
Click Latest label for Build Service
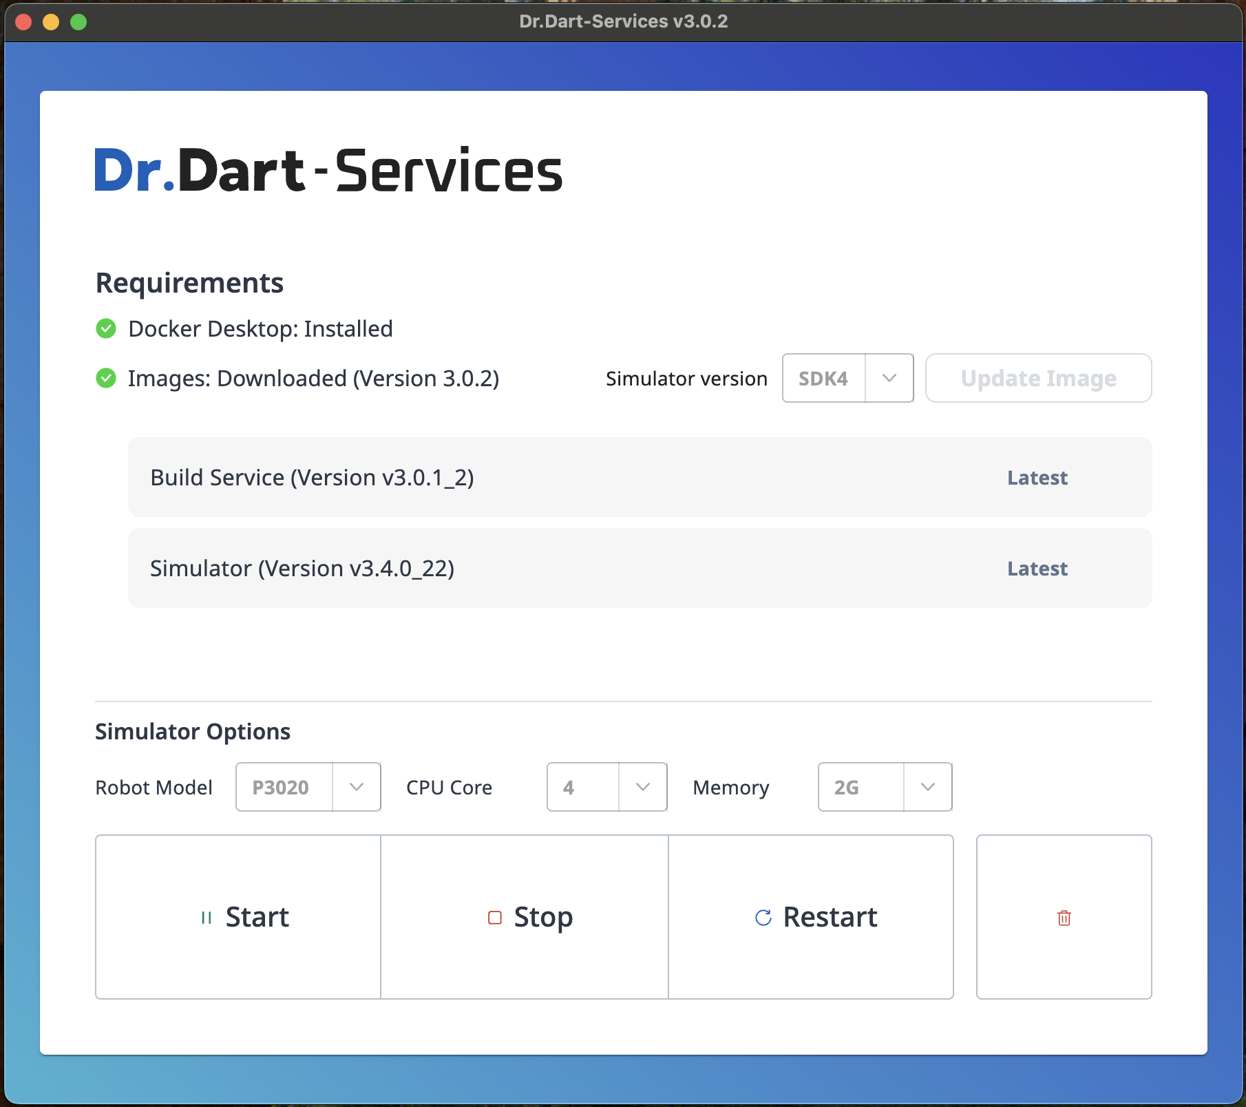[x=1037, y=478]
